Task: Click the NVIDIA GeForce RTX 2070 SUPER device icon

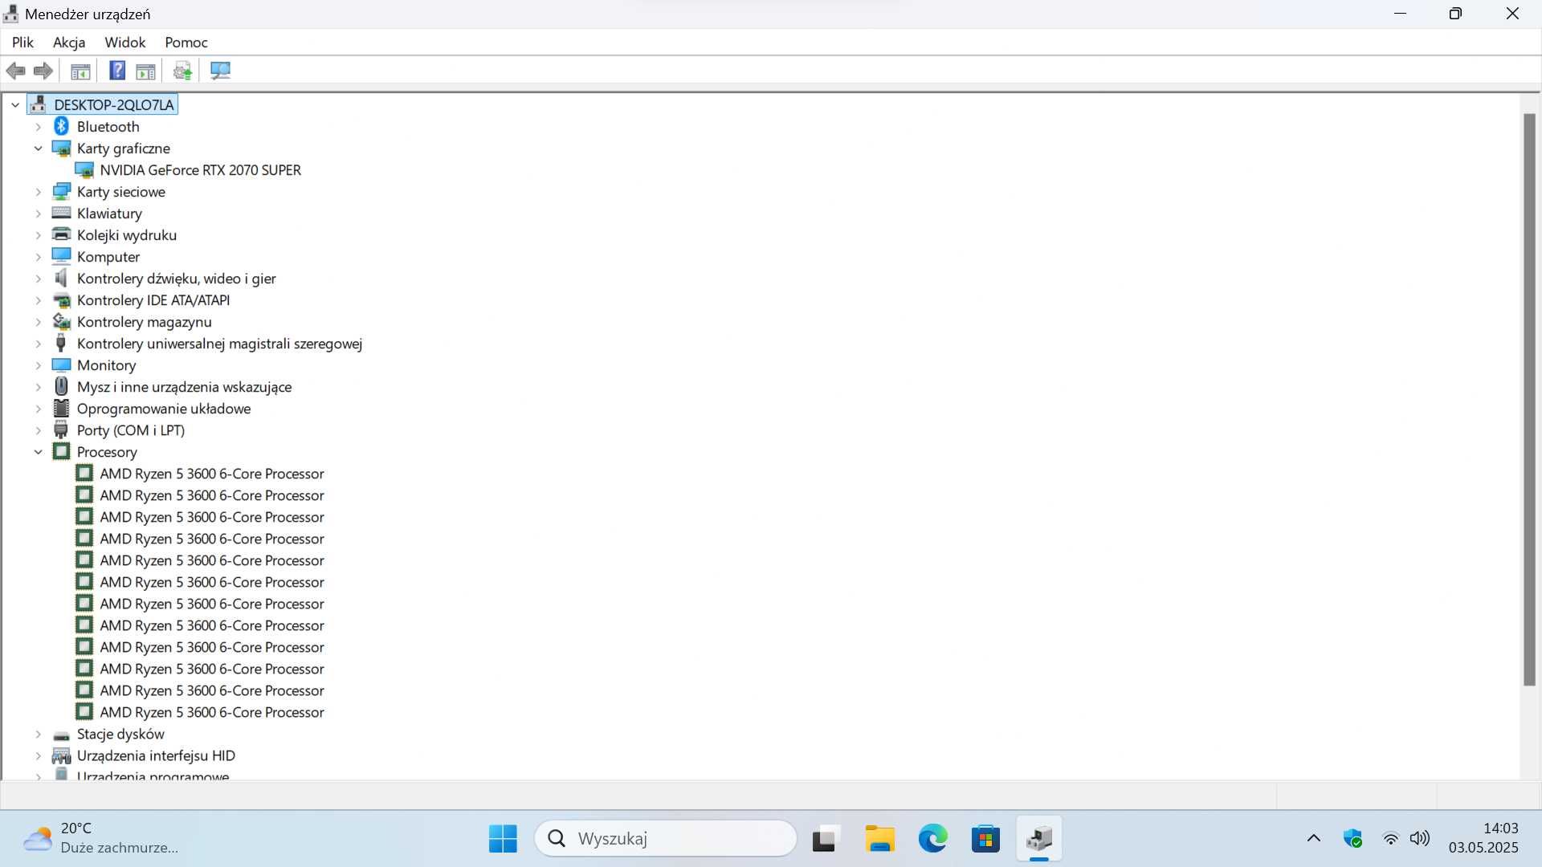Action: [x=84, y=170]
